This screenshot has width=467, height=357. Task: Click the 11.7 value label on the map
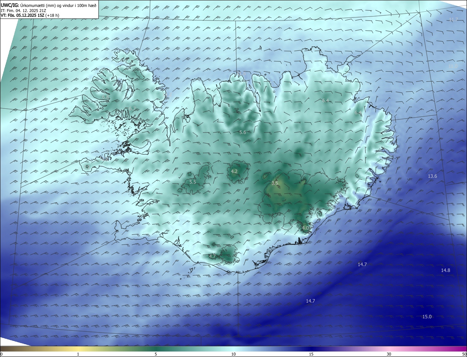click(453, 19)
